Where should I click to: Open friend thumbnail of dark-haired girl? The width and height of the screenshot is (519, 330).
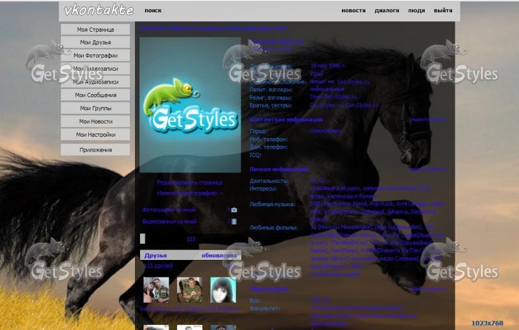coord(223,290)
